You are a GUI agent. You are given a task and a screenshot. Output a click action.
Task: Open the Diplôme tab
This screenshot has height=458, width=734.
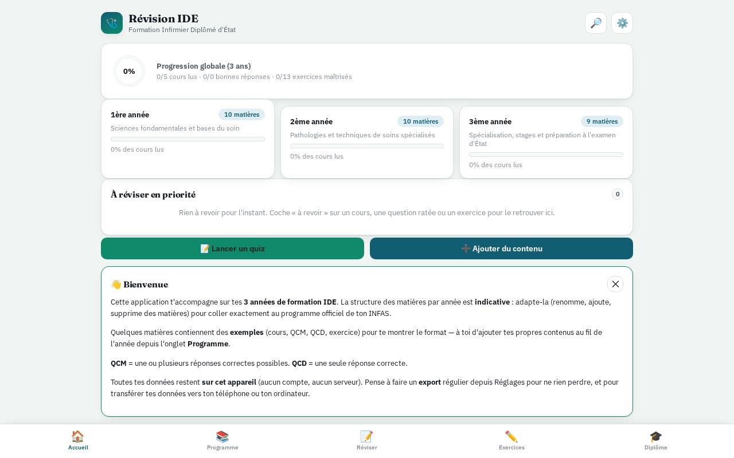click(656, 440)
